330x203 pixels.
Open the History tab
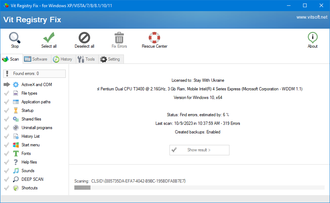(x=63, y=59)
